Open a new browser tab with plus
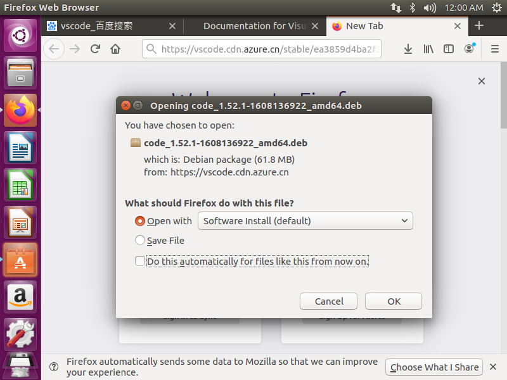 pos(479,25)
